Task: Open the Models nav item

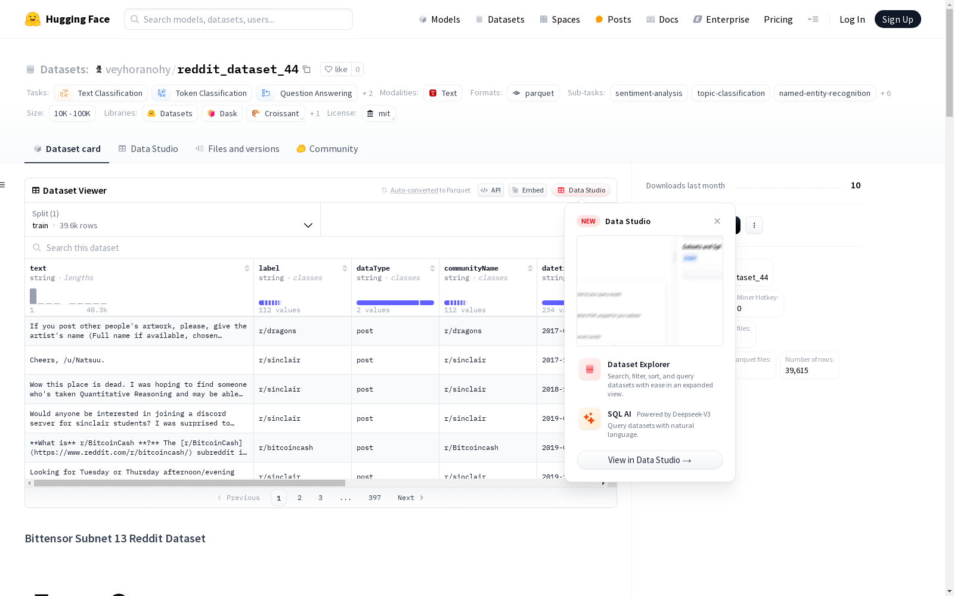Action: (439, 19)
